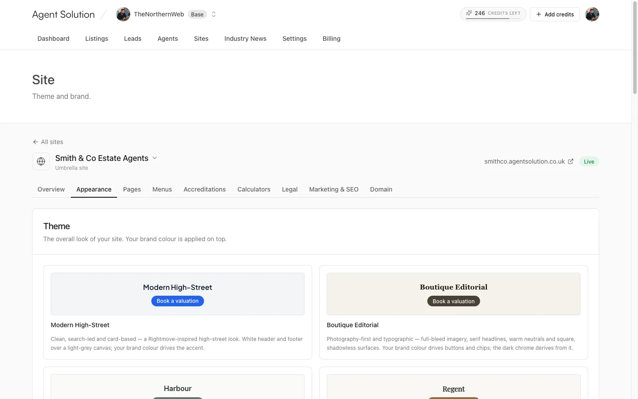Click the sparkle credits icon
The height and width of the screenshot is (399, 638).
[469, 13]
